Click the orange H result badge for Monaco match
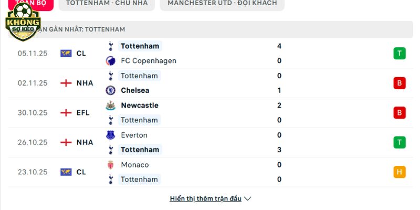420x210 pixels. [x=399, y=172]
